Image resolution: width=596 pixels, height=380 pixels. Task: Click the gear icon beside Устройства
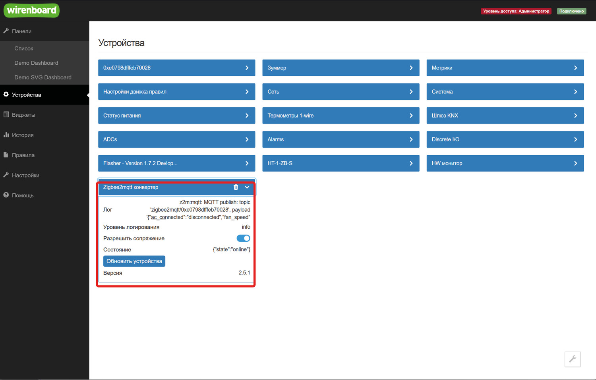(6, 95)
